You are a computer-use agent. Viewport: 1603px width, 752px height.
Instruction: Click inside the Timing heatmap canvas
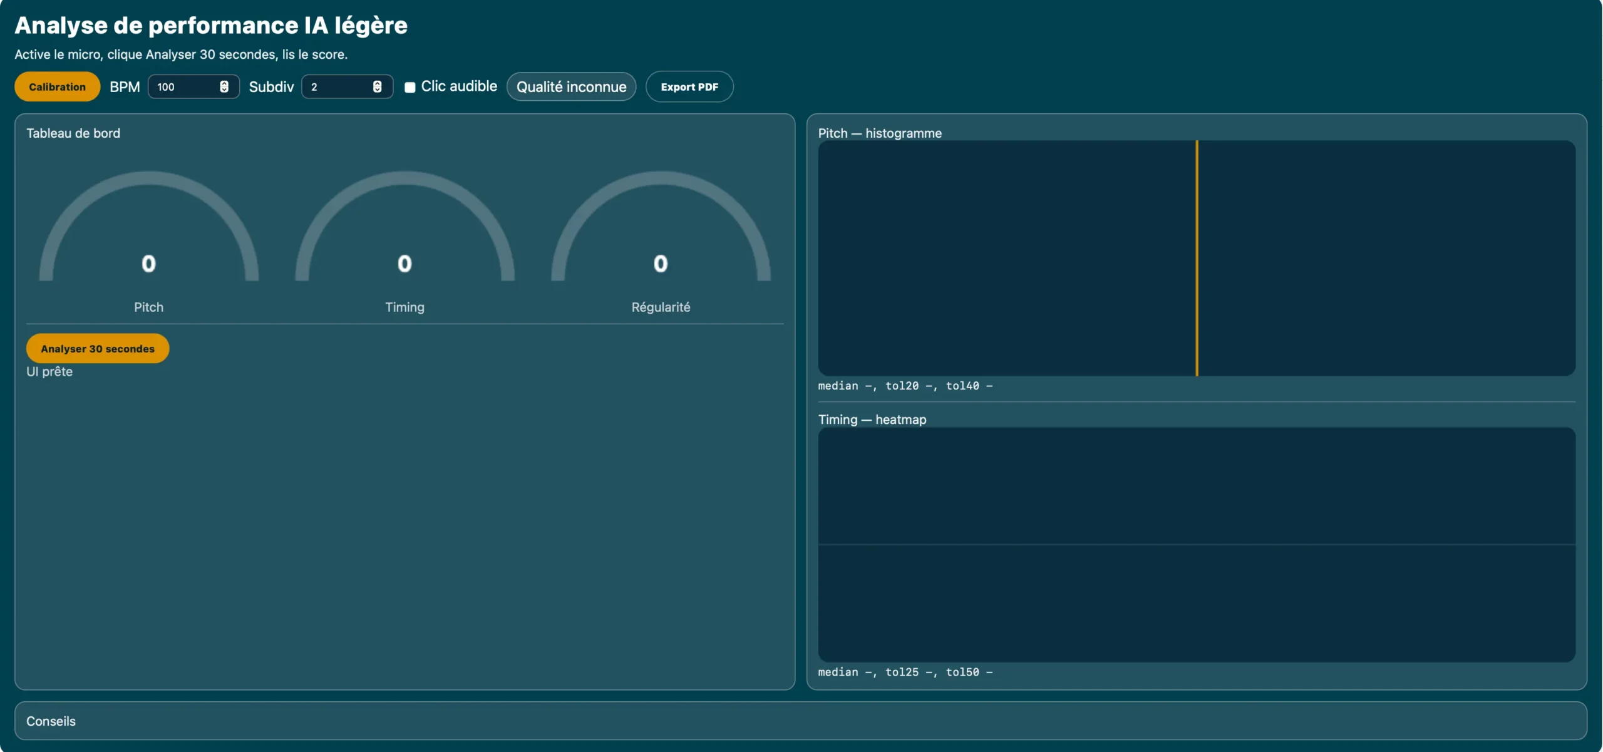[x=1196, y=544]
